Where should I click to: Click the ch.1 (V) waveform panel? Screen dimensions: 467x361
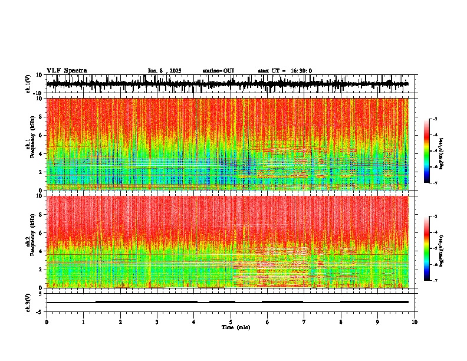232,84
